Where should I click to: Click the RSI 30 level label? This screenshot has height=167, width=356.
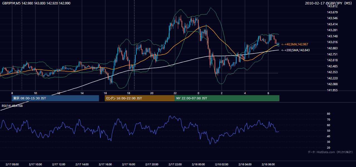[x=328, y=142]
